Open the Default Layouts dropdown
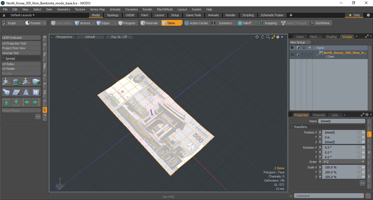This screenshot has width=373, height=200. [x=22, y=15]
